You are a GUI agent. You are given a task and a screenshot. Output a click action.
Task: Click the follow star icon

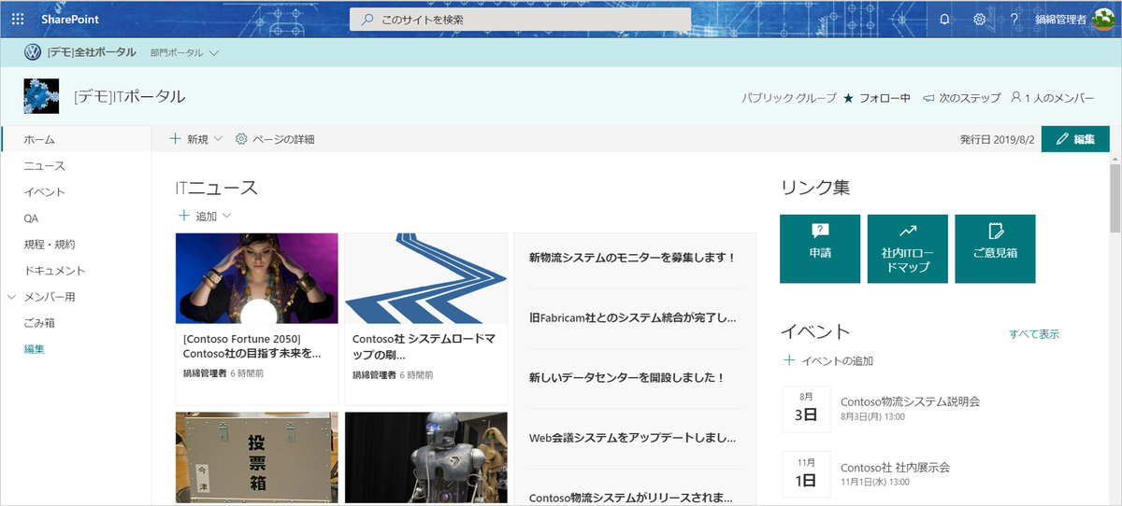tap(848, 97)
